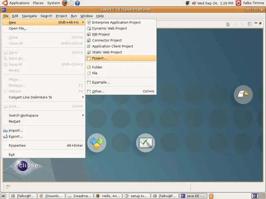Viewport: 266px width, 199px height.
Task: Exit Eclipse via the File menu
Action: pyautogui.click(x=44, y=155)
